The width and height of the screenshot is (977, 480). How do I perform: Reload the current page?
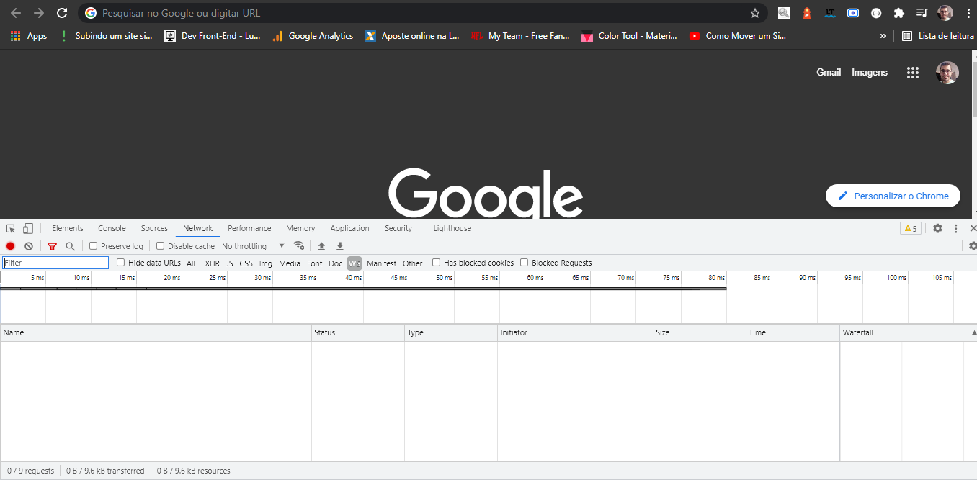pos(62,13)
